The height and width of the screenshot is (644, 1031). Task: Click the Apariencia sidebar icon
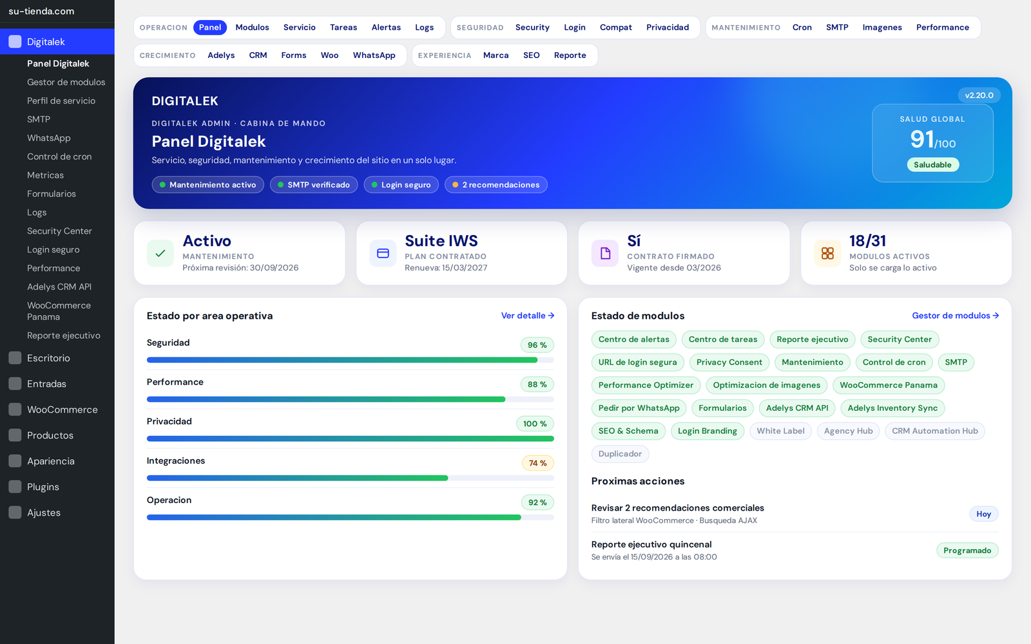click(15, 461)
